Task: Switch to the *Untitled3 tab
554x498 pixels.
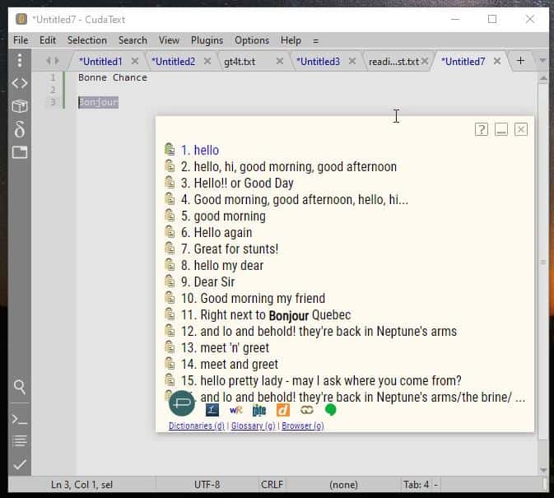Action: click(318, 62)
